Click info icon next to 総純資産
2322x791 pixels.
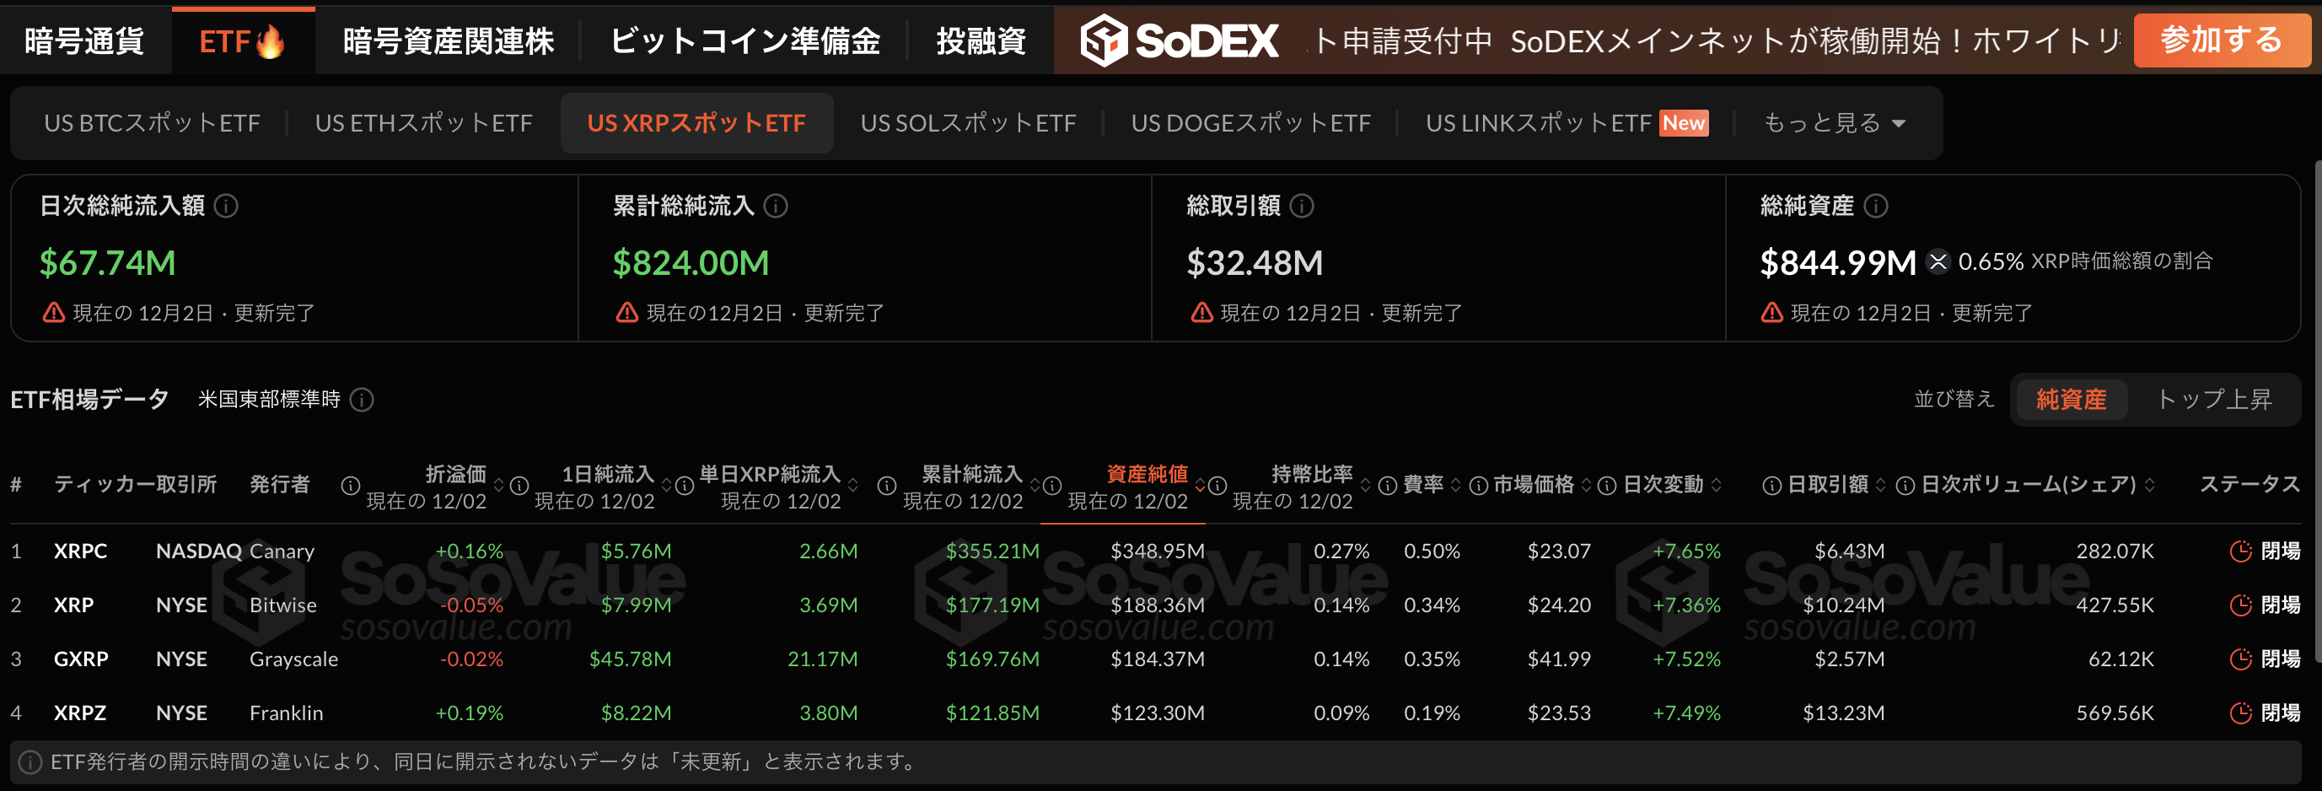pyautogui.click(x=1875, y=206)
